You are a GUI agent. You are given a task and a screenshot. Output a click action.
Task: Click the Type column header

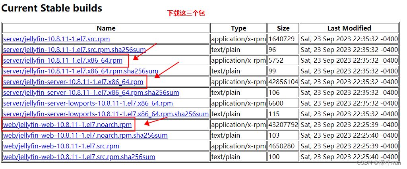pyautogui.click(x=238, y=28)
